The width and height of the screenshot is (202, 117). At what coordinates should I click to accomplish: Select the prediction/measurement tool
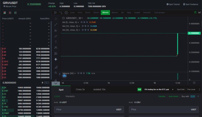[x=56, y=53]
